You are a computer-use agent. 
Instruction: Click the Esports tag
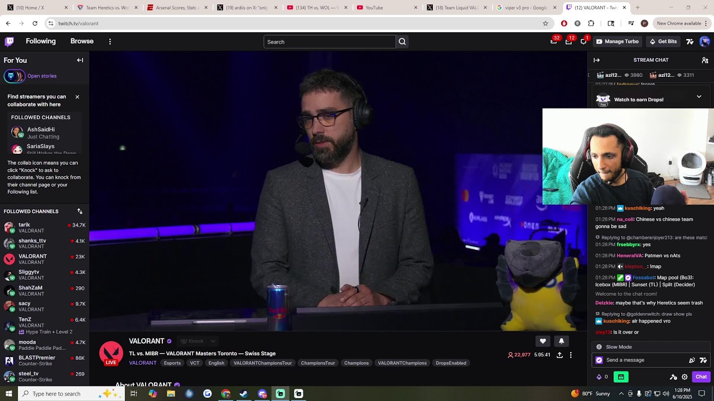point(172,363)
